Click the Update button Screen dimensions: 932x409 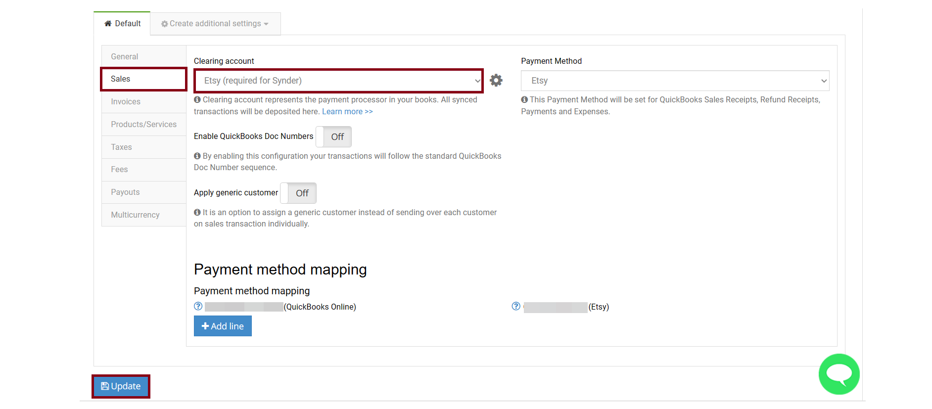(x=121, y=386)
